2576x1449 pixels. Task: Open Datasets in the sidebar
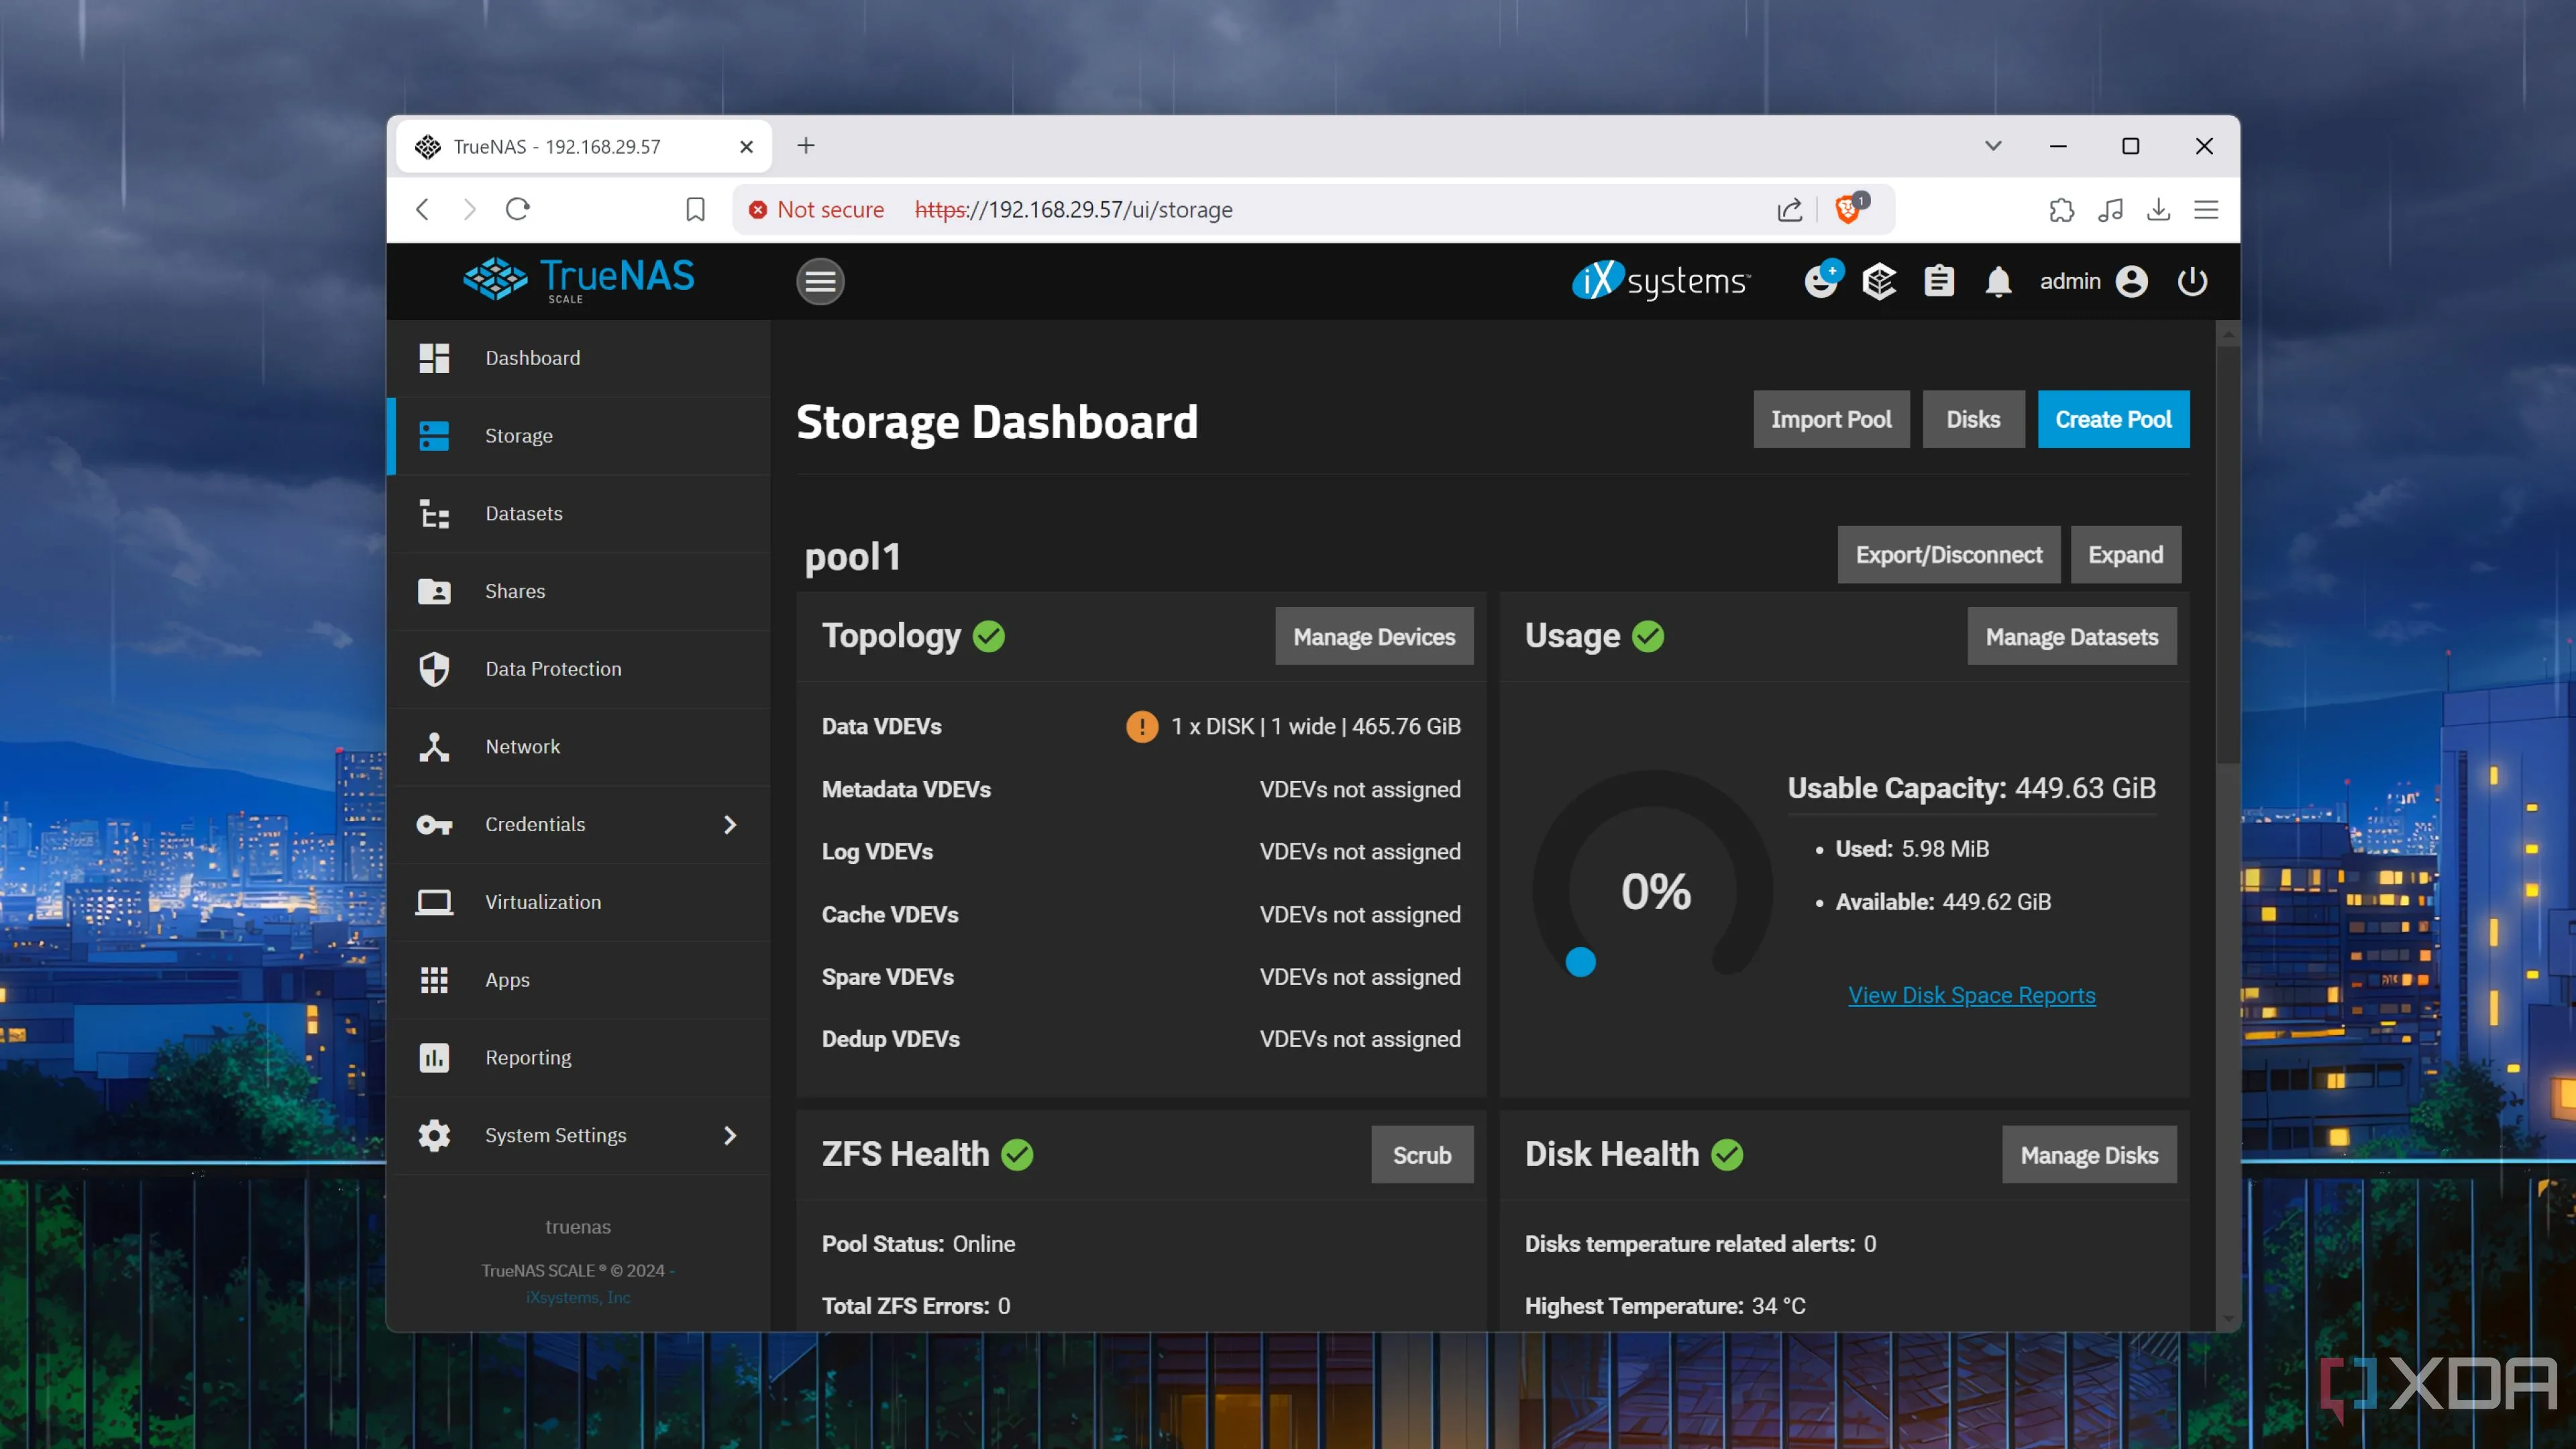(x=579, y=514)
